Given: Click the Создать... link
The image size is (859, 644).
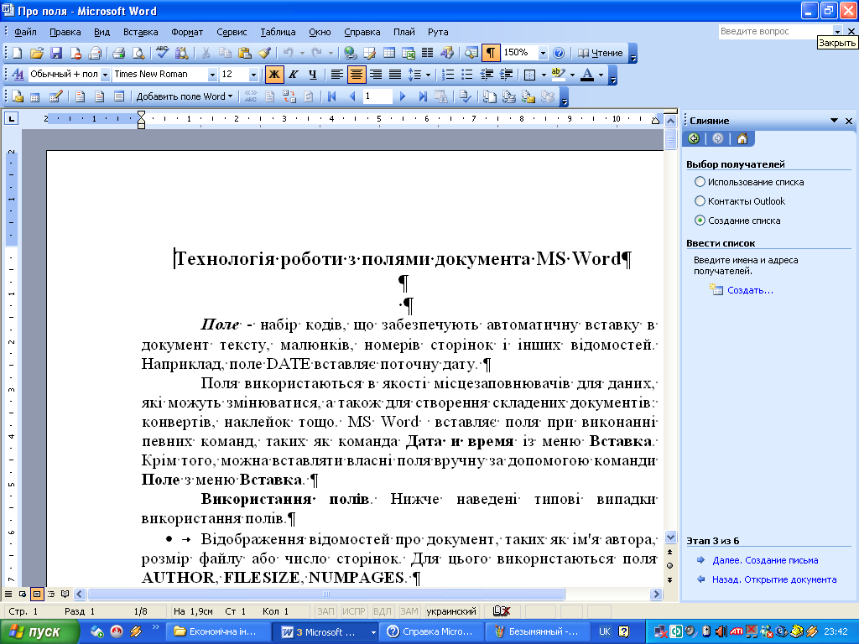Looking at the screenshot, I should [x=750, y=290].
